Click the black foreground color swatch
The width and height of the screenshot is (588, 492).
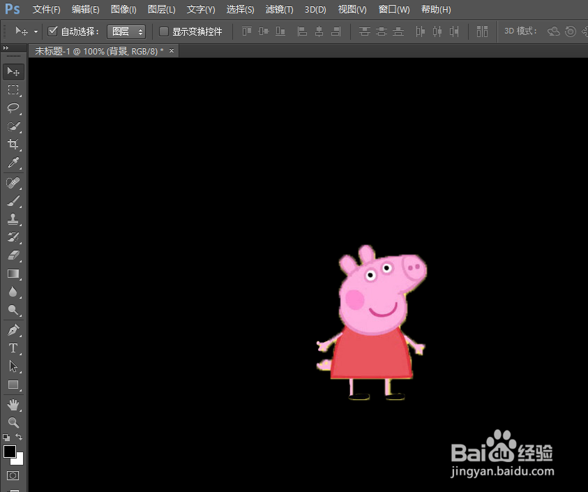click(9, 451)
